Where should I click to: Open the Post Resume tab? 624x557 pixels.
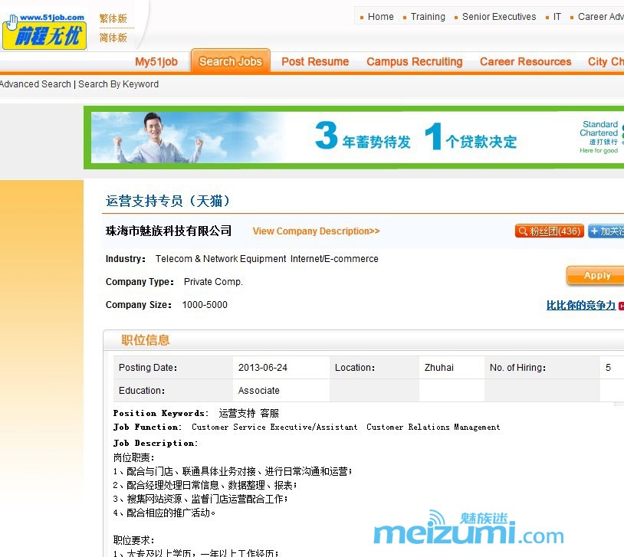coord(315,61)
